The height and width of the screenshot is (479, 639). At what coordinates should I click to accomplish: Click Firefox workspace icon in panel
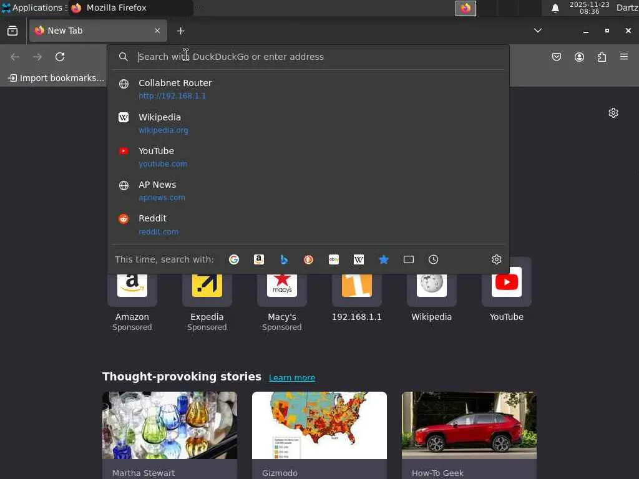click(466, 8)
